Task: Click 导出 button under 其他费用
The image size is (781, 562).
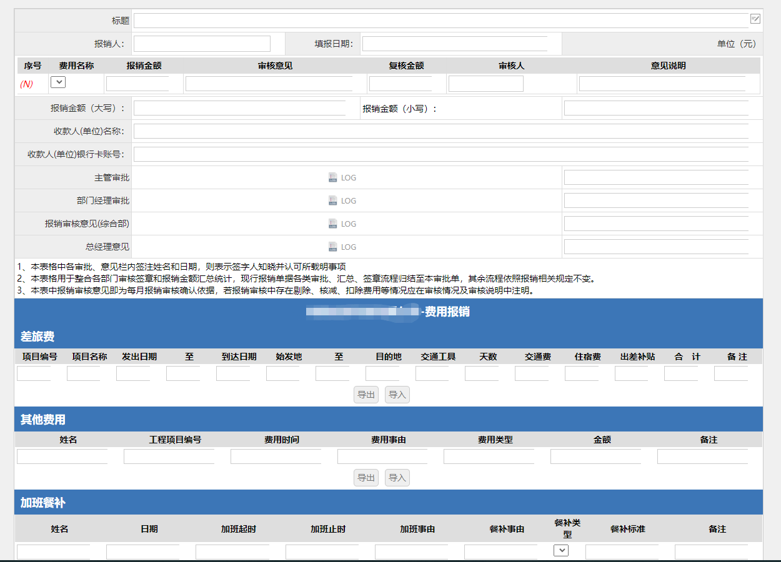Action: [x=366, y=478]
